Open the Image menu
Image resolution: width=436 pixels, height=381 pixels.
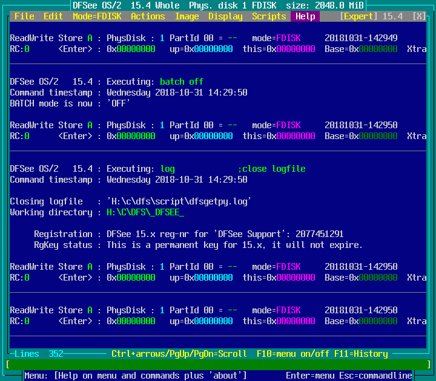187,16
